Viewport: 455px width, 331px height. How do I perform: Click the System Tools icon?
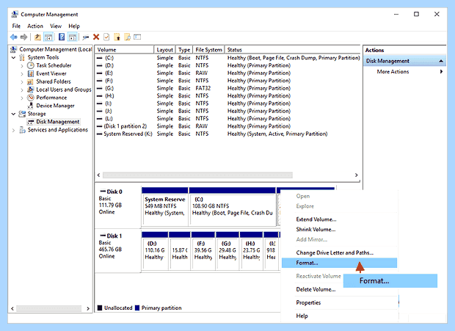pyautogui.click(x=22, y=57)
